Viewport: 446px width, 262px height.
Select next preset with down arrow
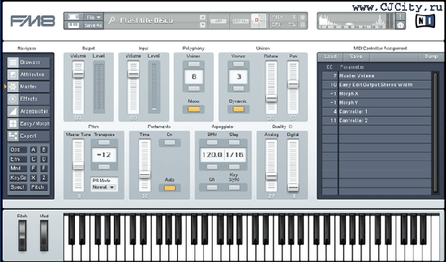point(202,24)
